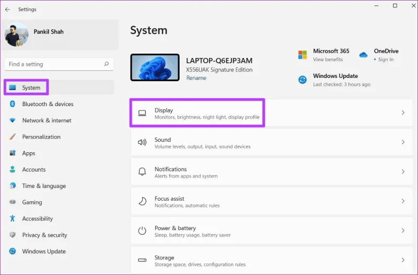418x275 pixels.
Task: Click View benefits under Microsoft 365
Action: (328, 60)
